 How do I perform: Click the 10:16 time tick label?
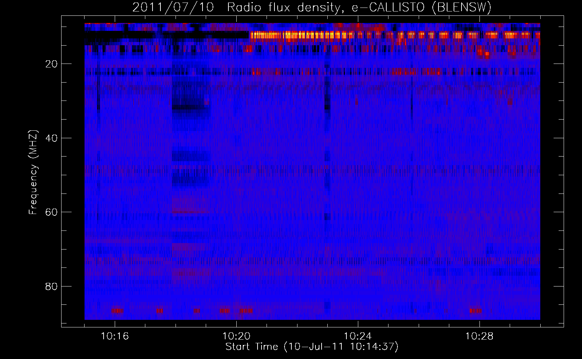(115, 336)
